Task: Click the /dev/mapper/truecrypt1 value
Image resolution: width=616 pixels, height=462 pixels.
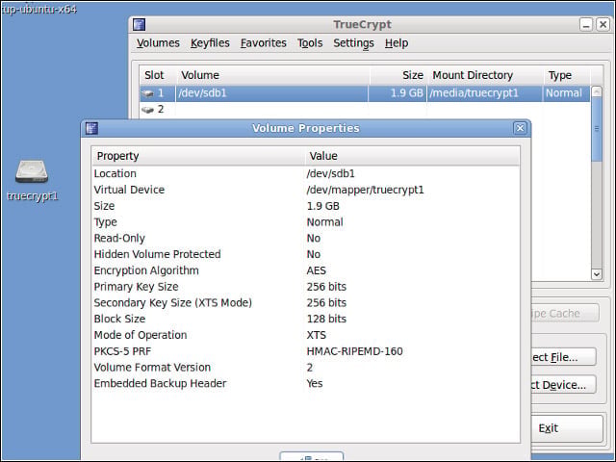Action: [x=365, y=190]
